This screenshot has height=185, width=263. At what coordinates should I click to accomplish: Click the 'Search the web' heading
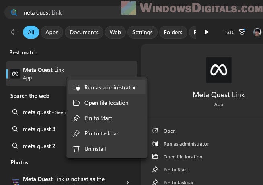point(30,96)
